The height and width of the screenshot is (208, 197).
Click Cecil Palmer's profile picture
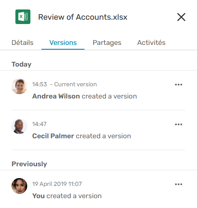(19, 126)
